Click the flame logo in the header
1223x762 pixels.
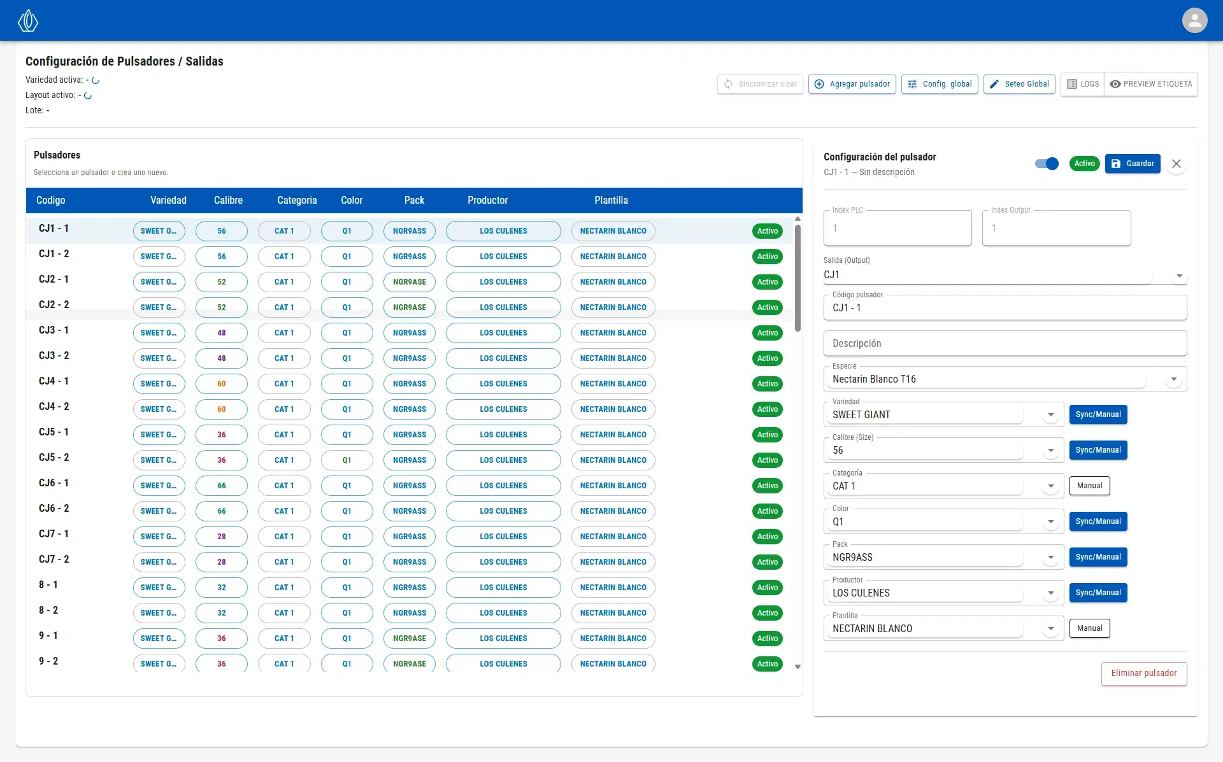click(x=27, y=20)
